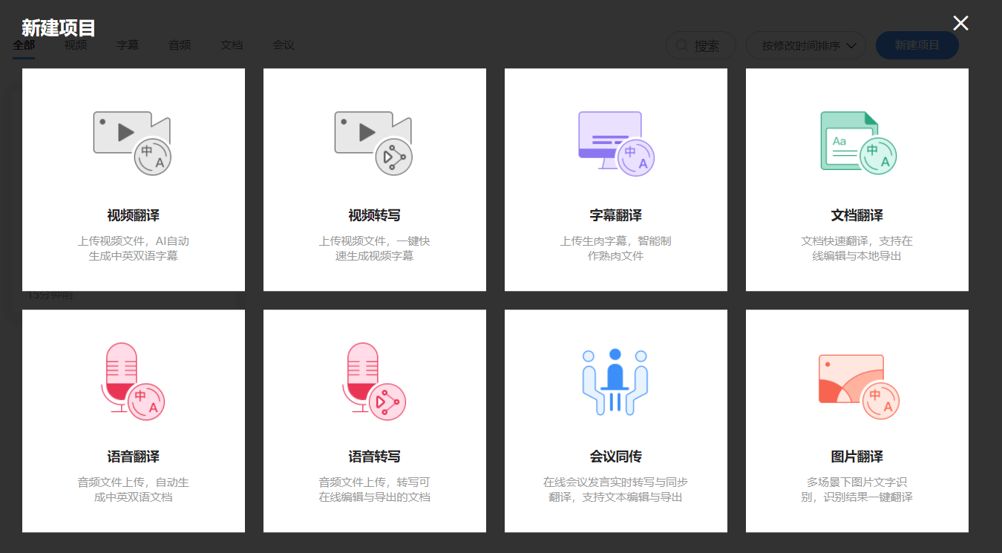Open the 按修改时间排序 sort dropdown
1002x553 pixels.
(x=806, y=45)
